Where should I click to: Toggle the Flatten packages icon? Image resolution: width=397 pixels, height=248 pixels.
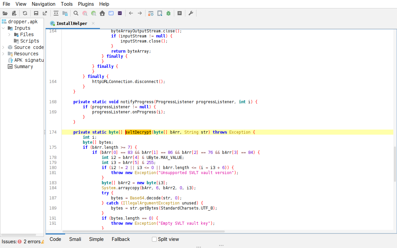pyautogui.click(x=65, y=13)
